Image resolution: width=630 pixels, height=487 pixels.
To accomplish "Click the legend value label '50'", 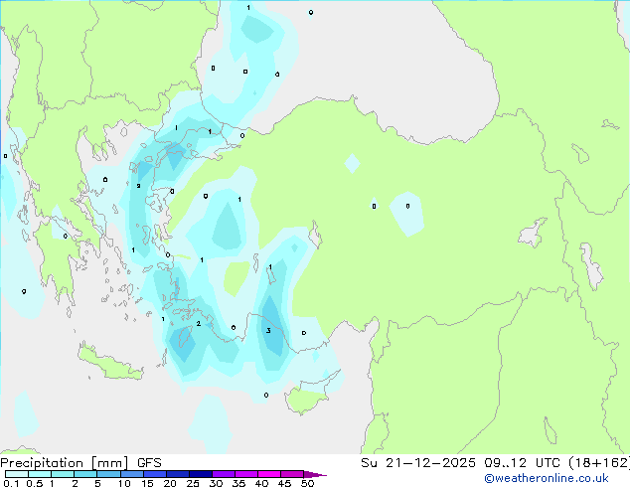I will (307, 483).
